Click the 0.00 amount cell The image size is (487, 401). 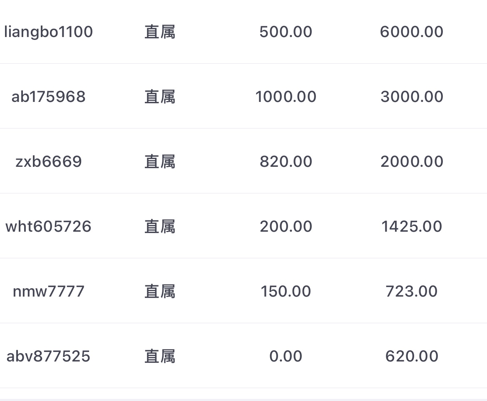coord(286,356)
